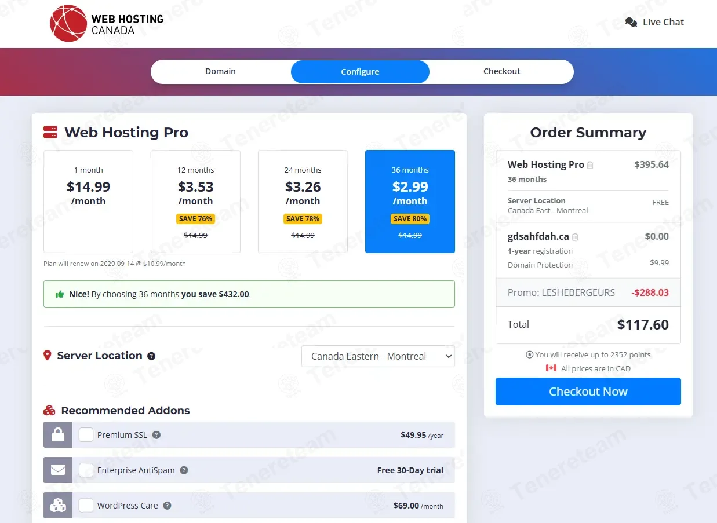Choose the 1 month $14.99 plan
Image resolution: width=717 pixels, height=523 pixels.
pos(88,202)
